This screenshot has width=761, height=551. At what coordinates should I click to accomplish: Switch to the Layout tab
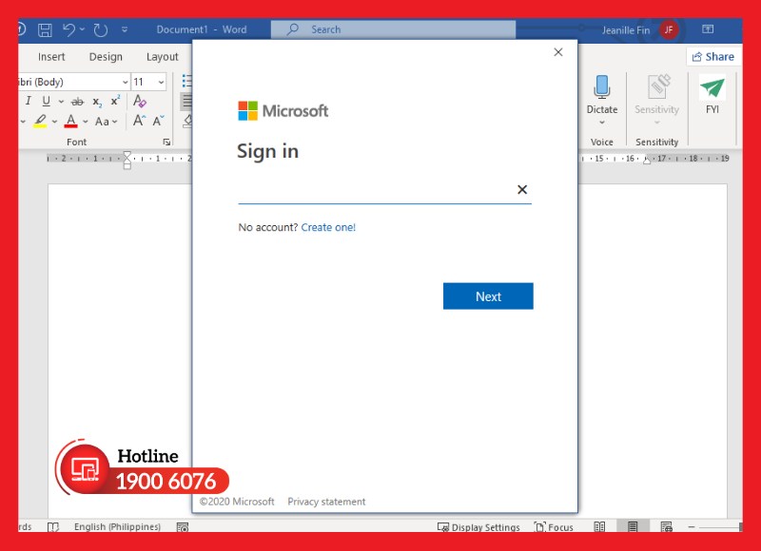pos(162,57)
